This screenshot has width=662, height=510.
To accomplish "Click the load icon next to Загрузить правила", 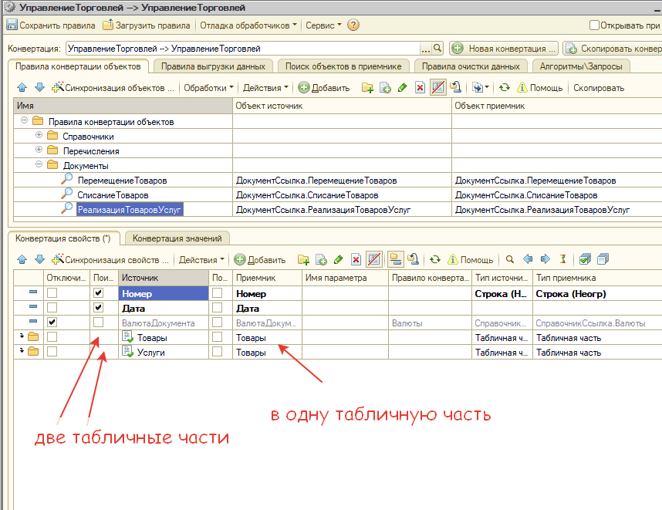I will click(x=108, y=25).
